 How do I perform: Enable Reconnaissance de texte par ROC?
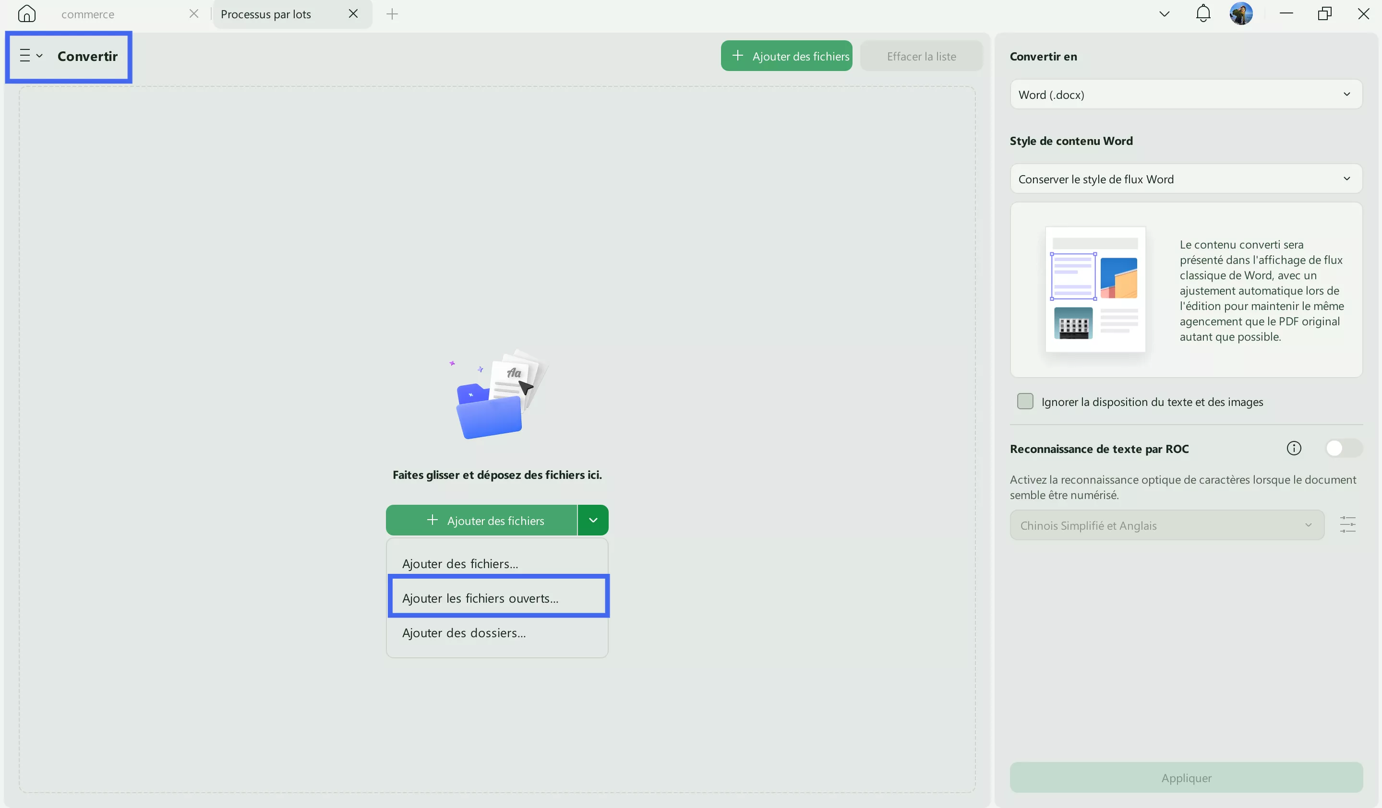pyautogui.click(x=1343, y=449)
